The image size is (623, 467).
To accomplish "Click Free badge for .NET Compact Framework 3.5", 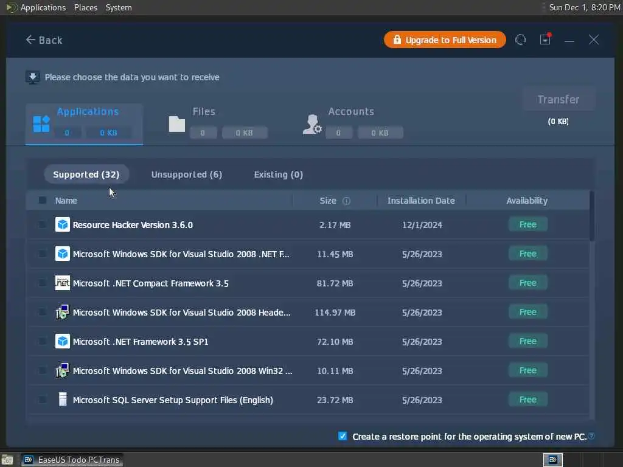I will coord(528,283).
